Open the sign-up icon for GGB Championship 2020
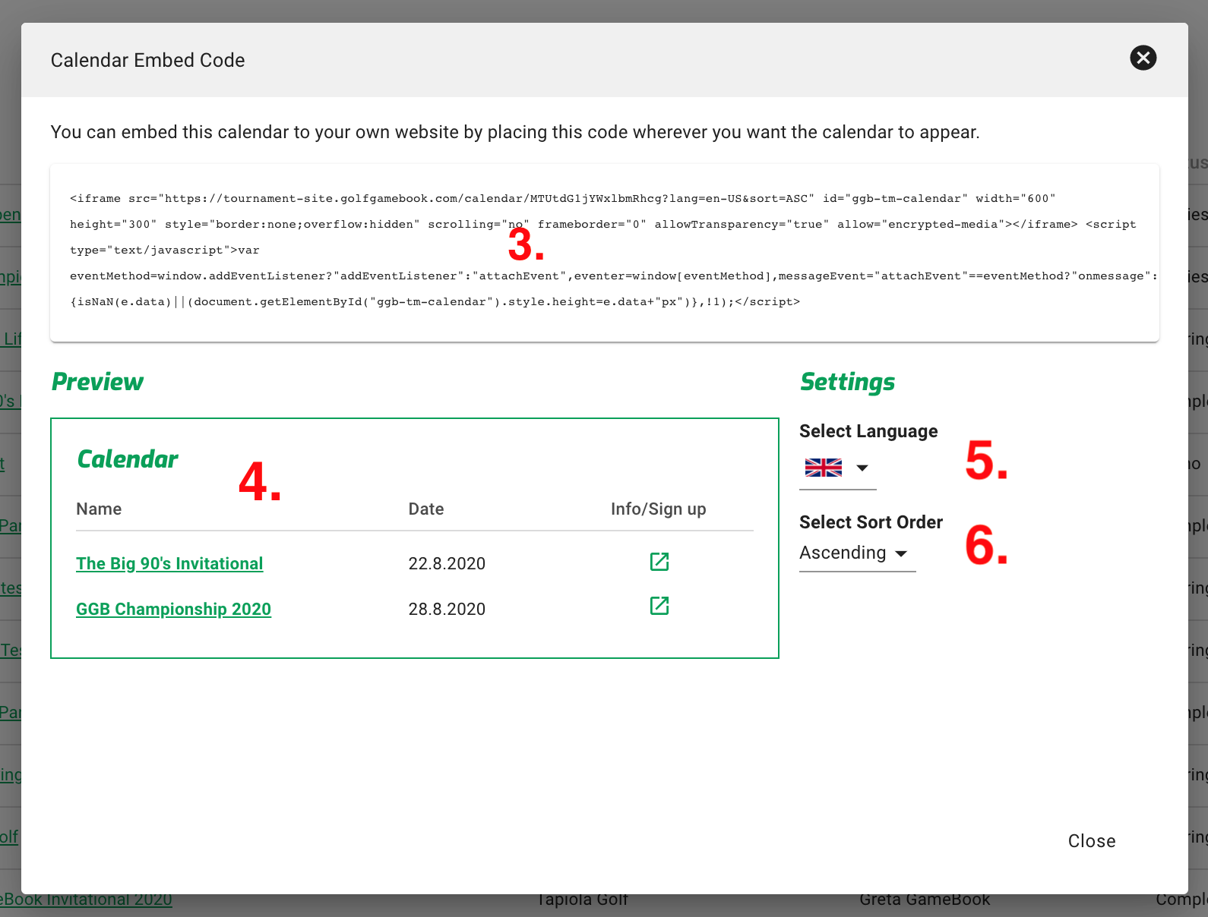This screenshot has width=1208, height=917. coord(659,606)
